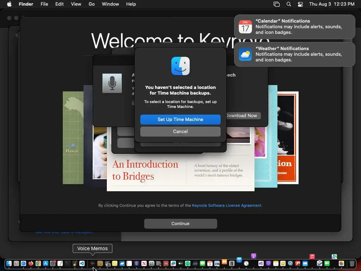Image resolution: width=361 pixels, height=271 pixels.
Task: Open Control Center in menu bar
Action: click(x=300, y=4)
